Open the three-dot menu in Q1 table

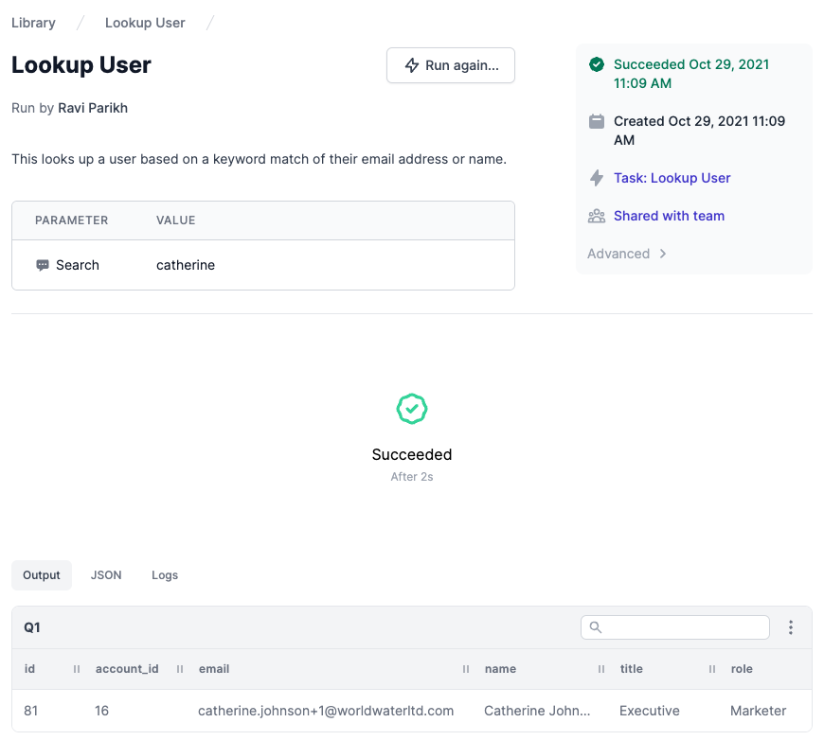(x=790, y=627)
